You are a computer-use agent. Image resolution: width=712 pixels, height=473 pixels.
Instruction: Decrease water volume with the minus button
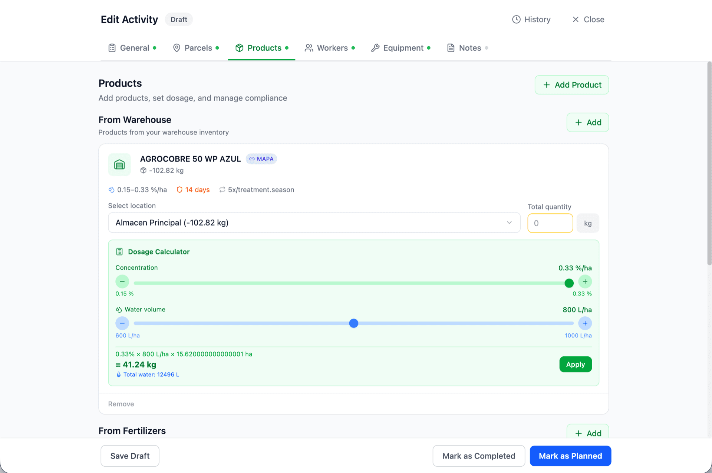122,323
